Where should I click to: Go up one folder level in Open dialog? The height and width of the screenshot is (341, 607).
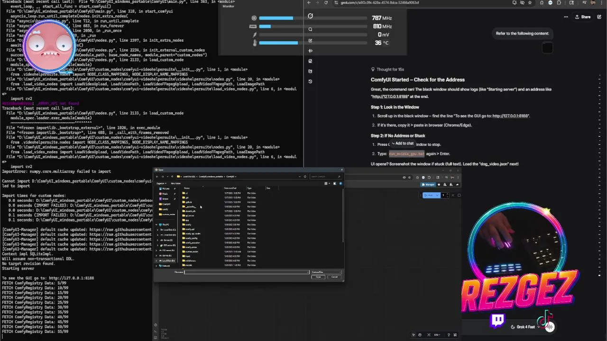[x=172, y=177]
